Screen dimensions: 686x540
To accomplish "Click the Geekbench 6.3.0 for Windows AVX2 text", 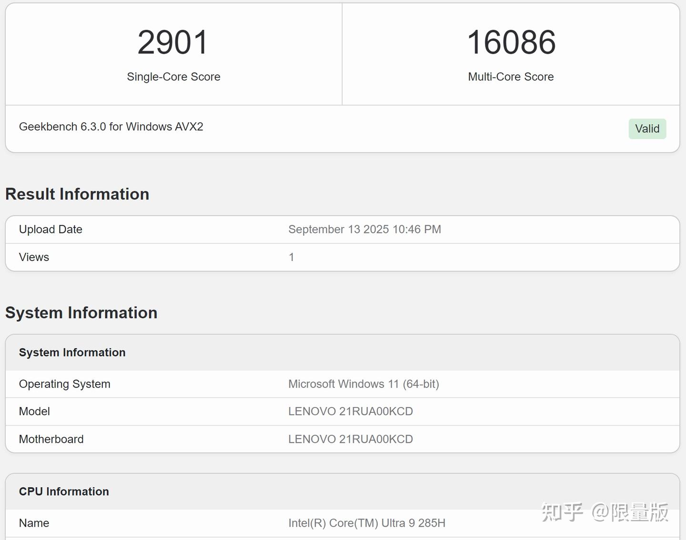I will [x=111, y=127].
